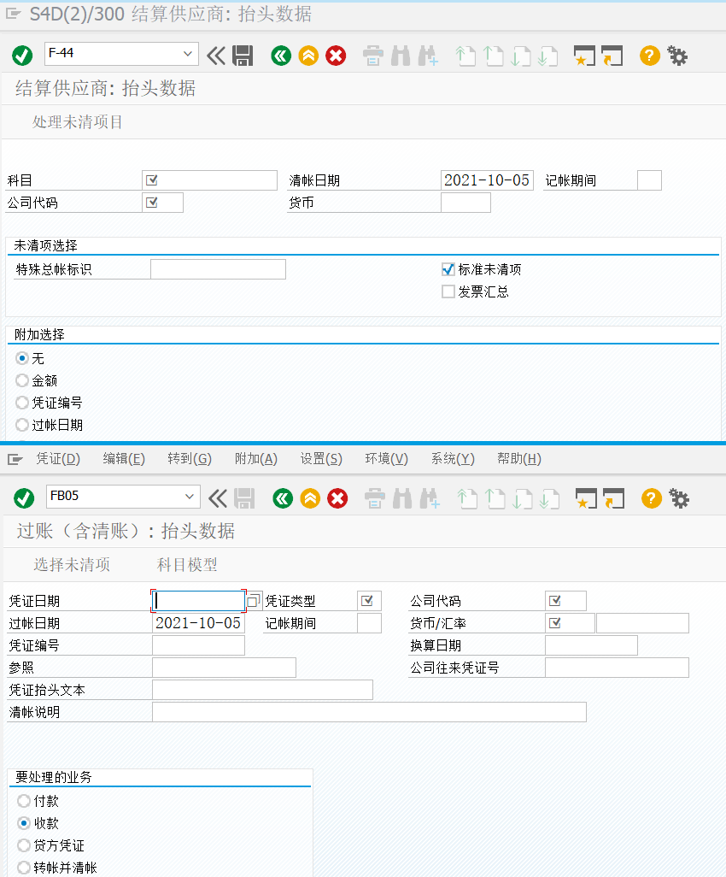Open the Find (binoculars) icon
Screen dimensions: 726x877
[400, 56]
